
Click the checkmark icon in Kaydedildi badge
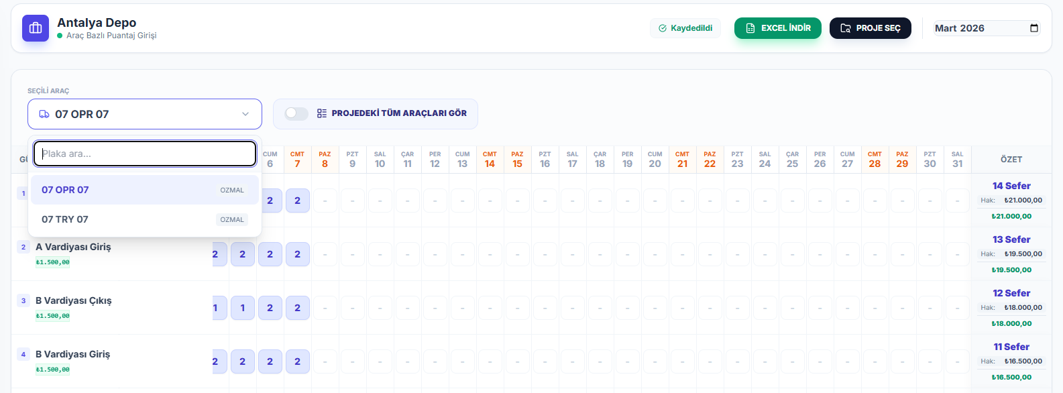[663, 28]
